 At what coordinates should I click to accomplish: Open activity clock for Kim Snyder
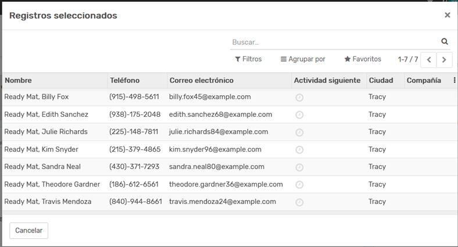pyautogui.click(x=299, y=150)
